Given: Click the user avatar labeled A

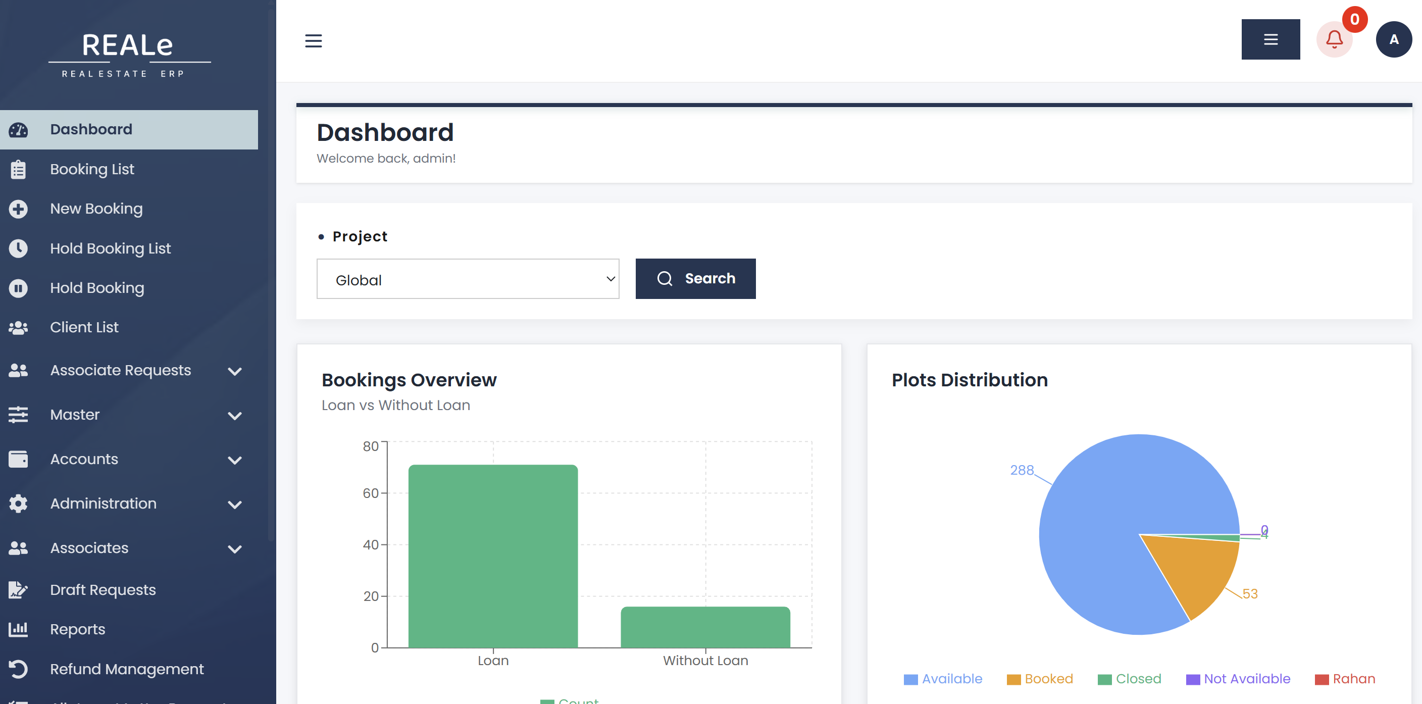Looking at the screenshot, I should pos(1393,39).
